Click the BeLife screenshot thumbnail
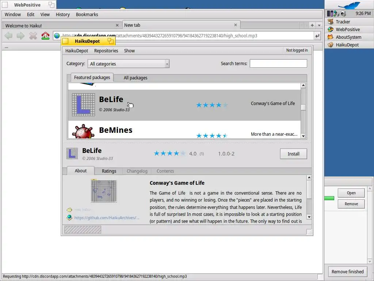This screenshot has width=374, height=281. [104, 191]
